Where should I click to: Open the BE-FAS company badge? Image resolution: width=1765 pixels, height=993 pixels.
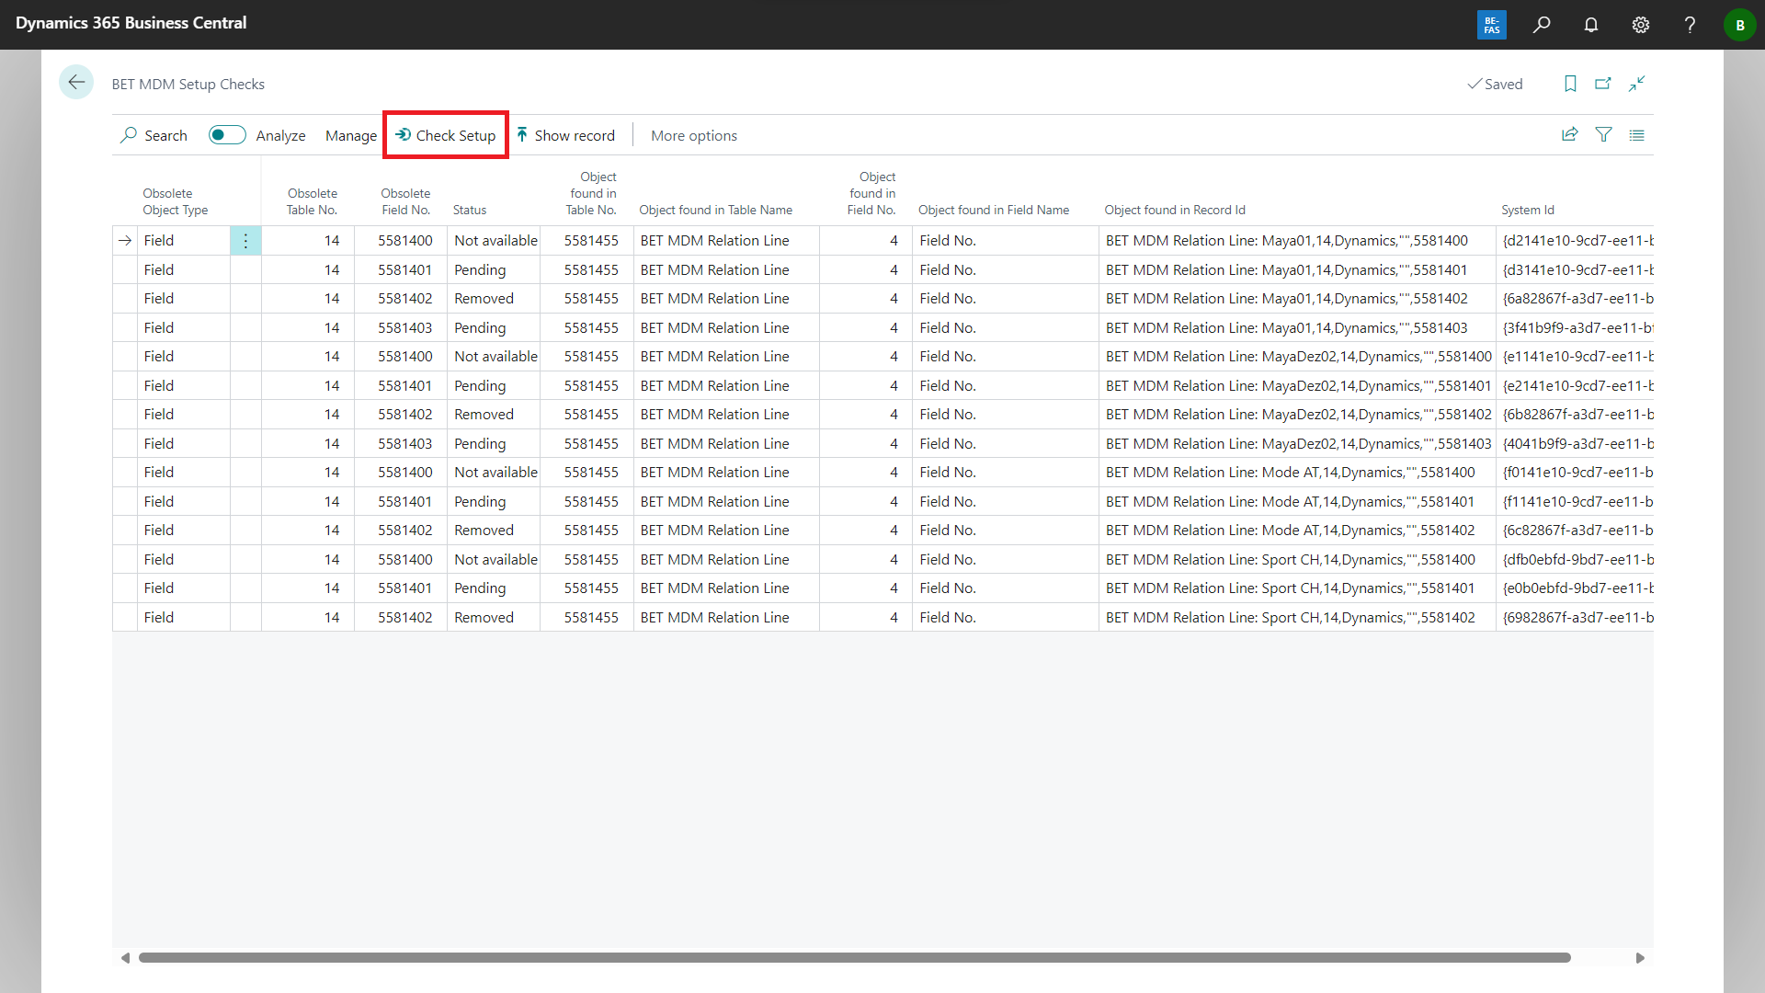(x=1491, y=25)
